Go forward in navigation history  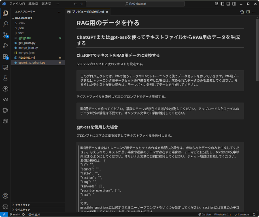[81, 4]
